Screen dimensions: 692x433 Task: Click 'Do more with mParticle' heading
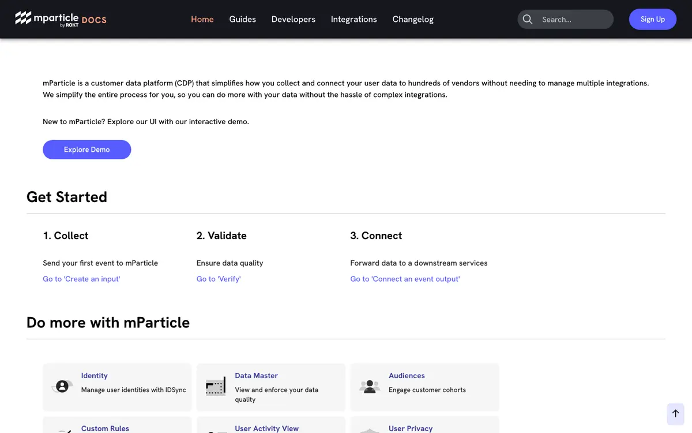click(x=108, y=322)
